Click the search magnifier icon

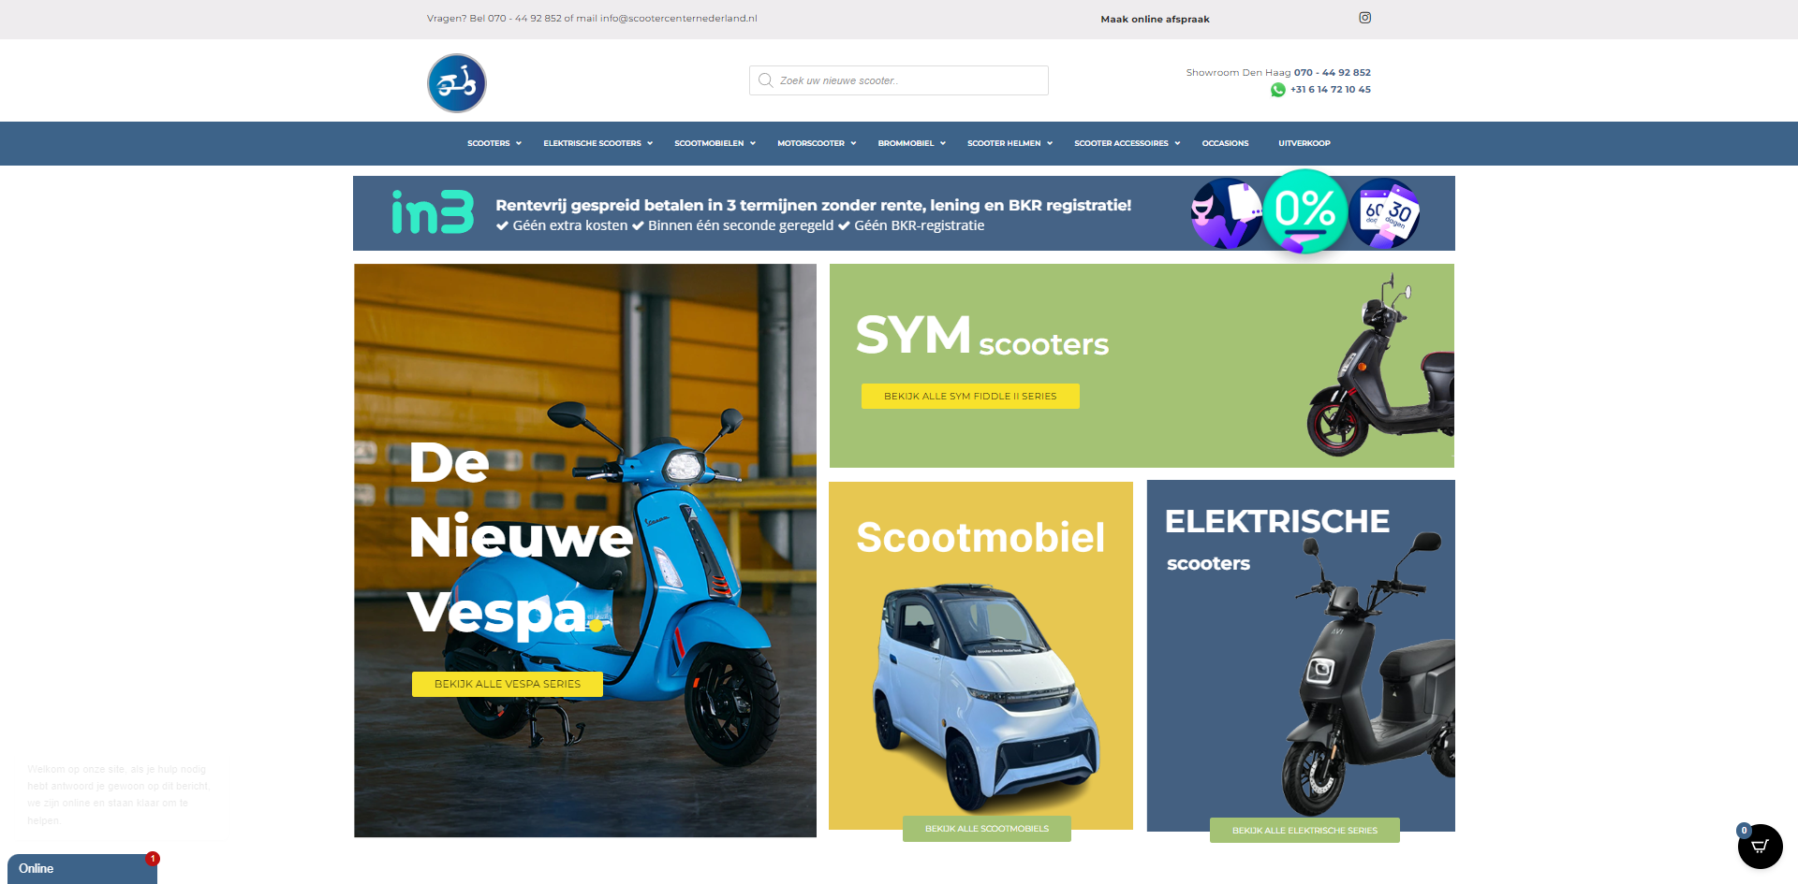765,80
